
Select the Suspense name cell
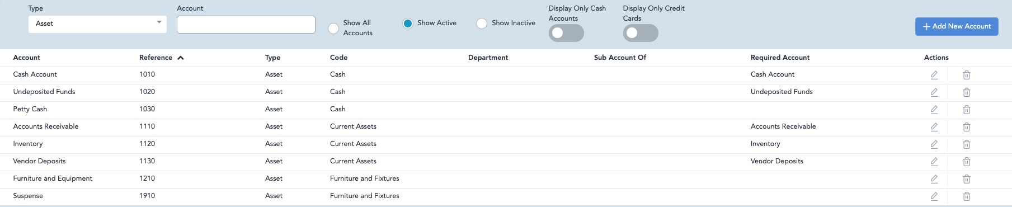coord(28,196)
